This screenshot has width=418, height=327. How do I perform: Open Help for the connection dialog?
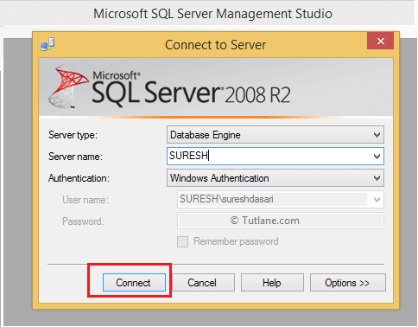click(272, 283)
